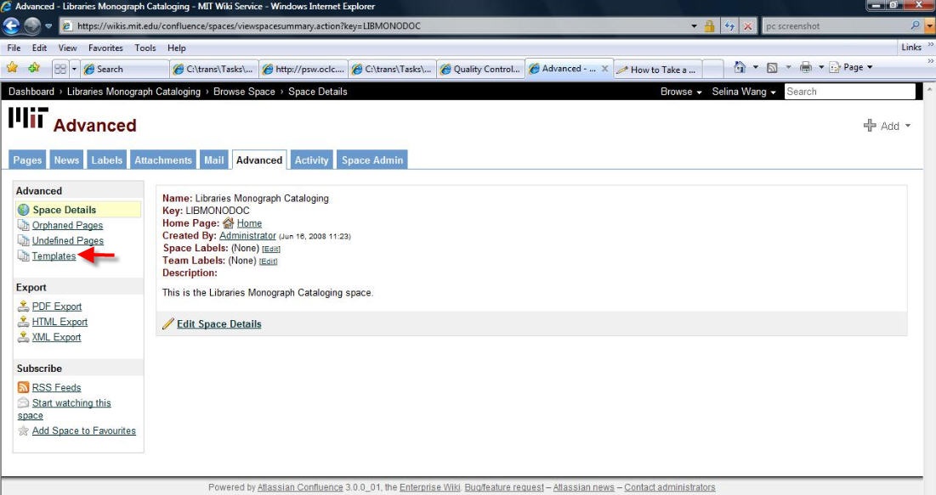
Task: Expand the IE Page menu
Action: pos(852,68)
